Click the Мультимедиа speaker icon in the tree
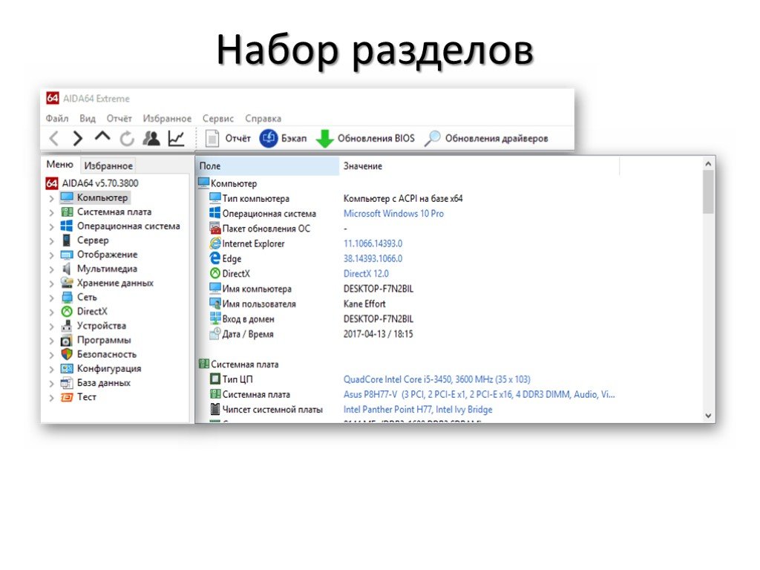This screenshot has height=570, width=760. coord(67,269)
